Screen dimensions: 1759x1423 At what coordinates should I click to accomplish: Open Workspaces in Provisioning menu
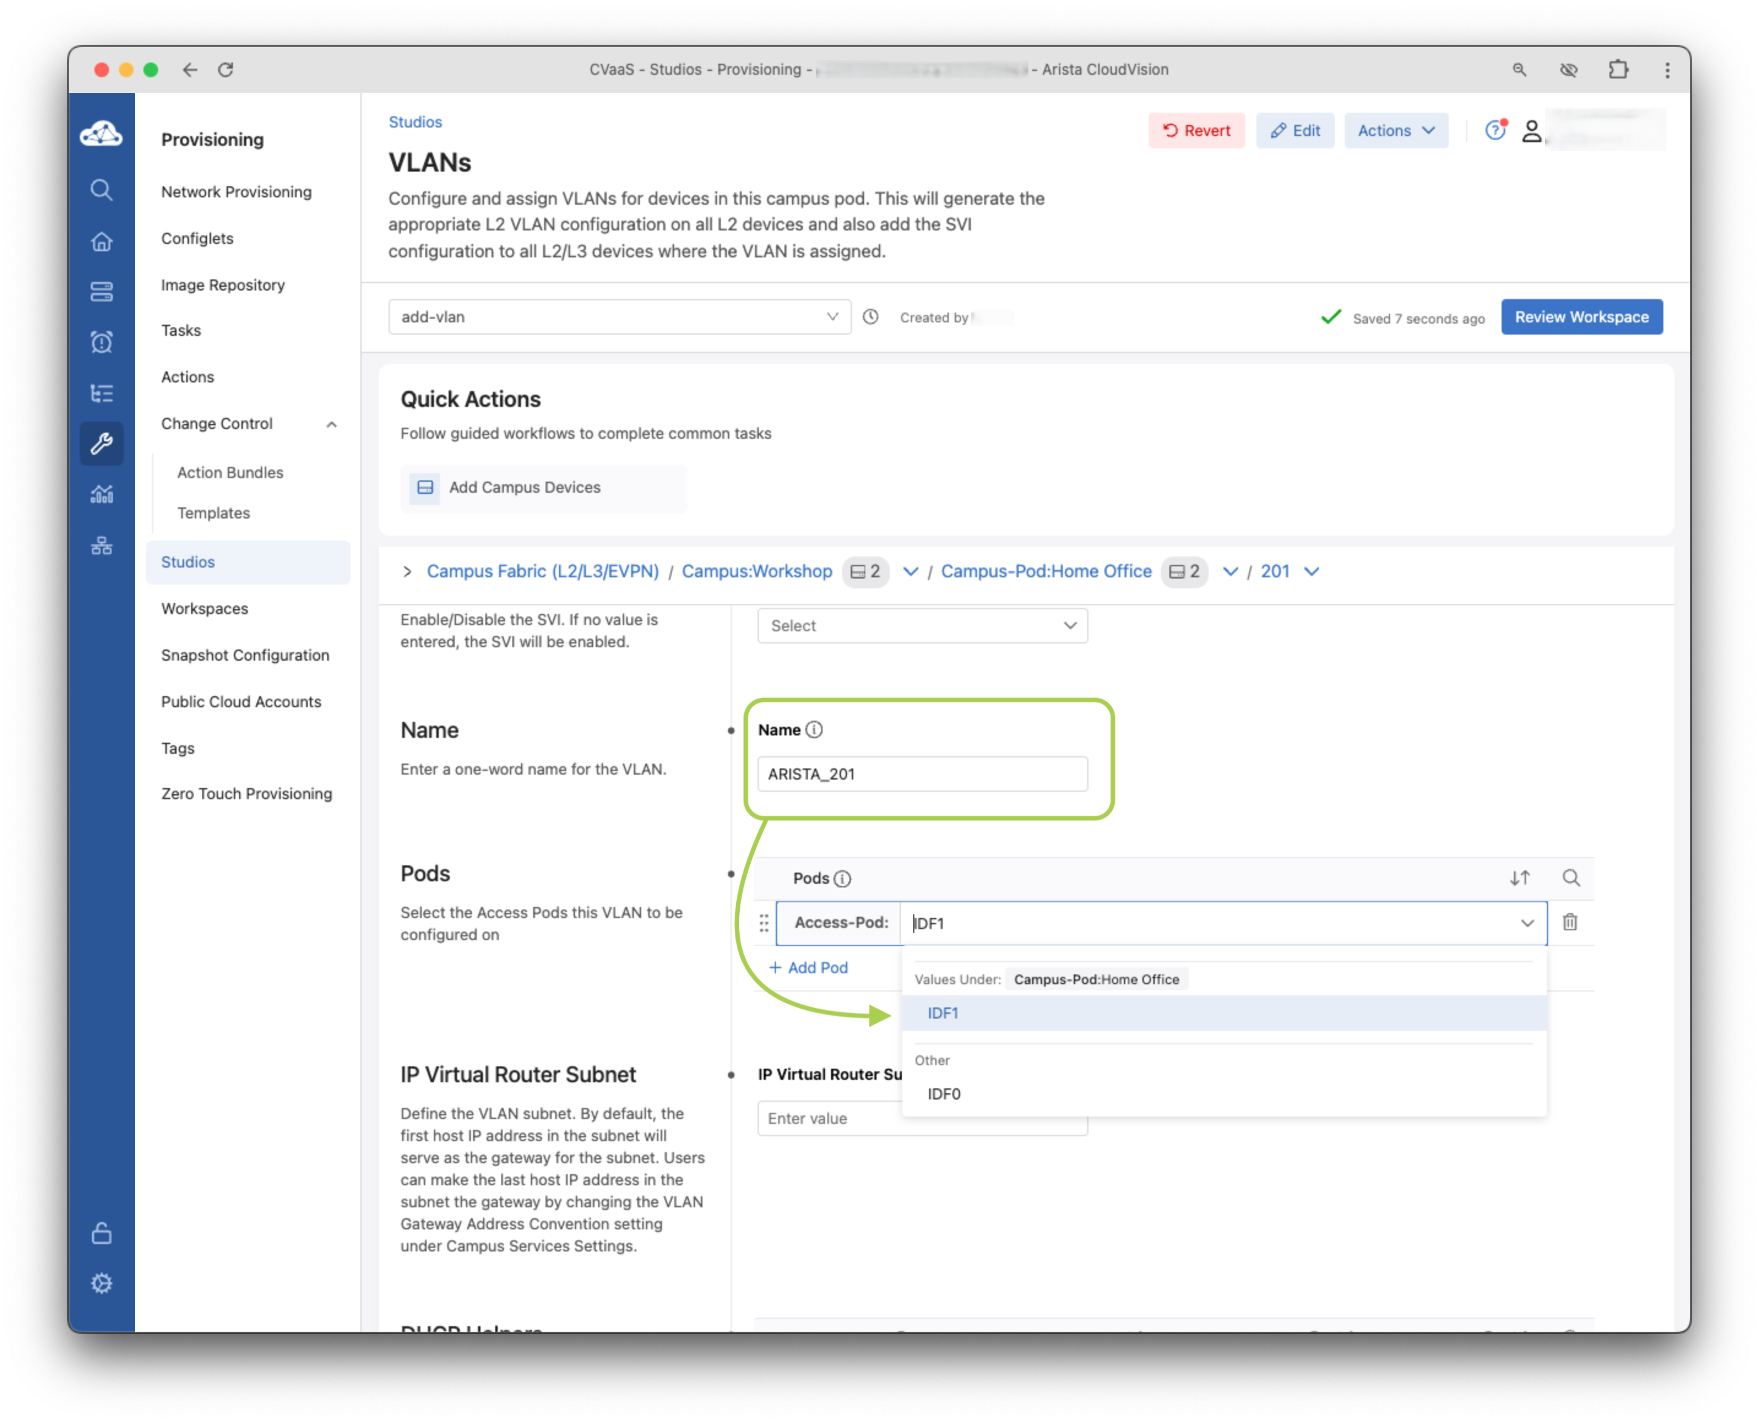pos(204,608)
